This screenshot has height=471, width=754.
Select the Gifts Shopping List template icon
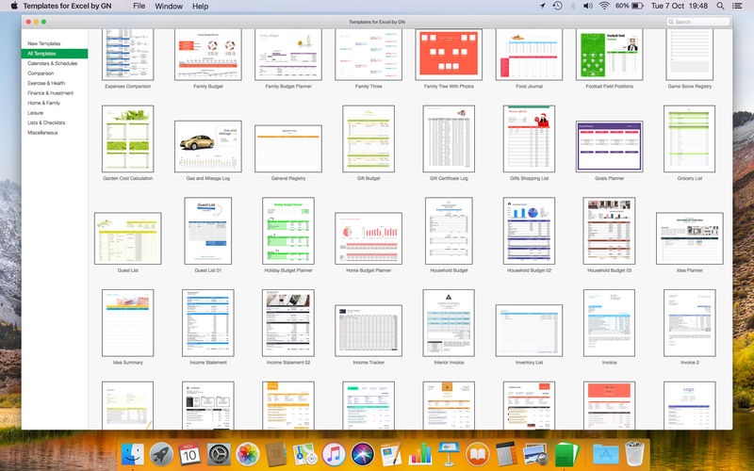pos(529,138)
